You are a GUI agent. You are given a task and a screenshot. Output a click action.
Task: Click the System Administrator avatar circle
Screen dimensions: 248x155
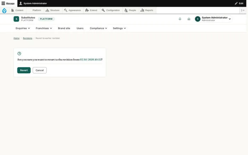pyautogui.click(x=198, y=19)
